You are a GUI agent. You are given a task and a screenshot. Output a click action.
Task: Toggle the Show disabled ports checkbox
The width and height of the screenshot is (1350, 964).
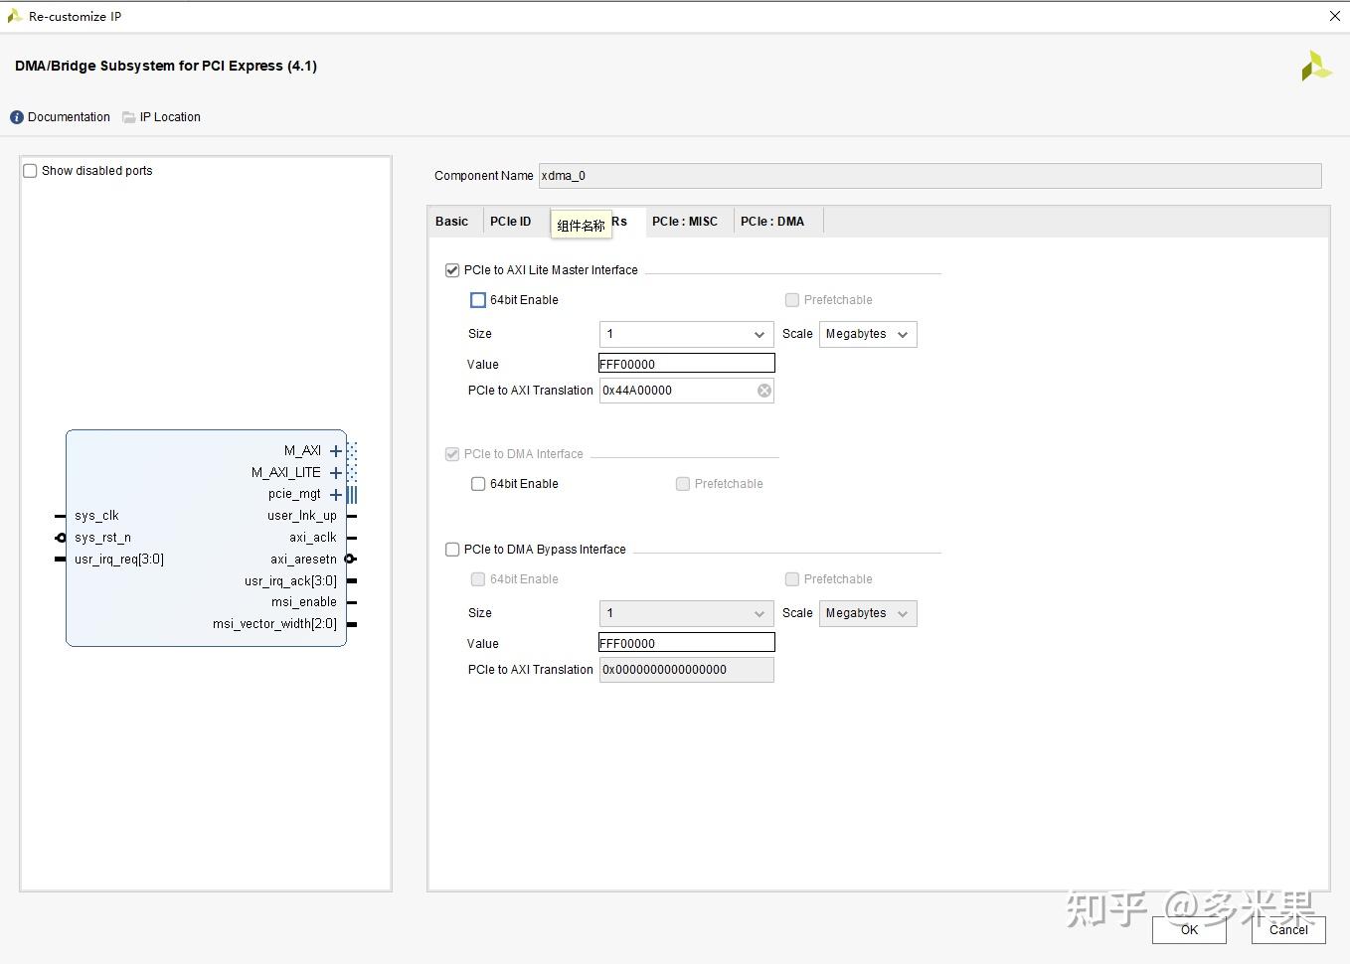[x=30, y=170]
